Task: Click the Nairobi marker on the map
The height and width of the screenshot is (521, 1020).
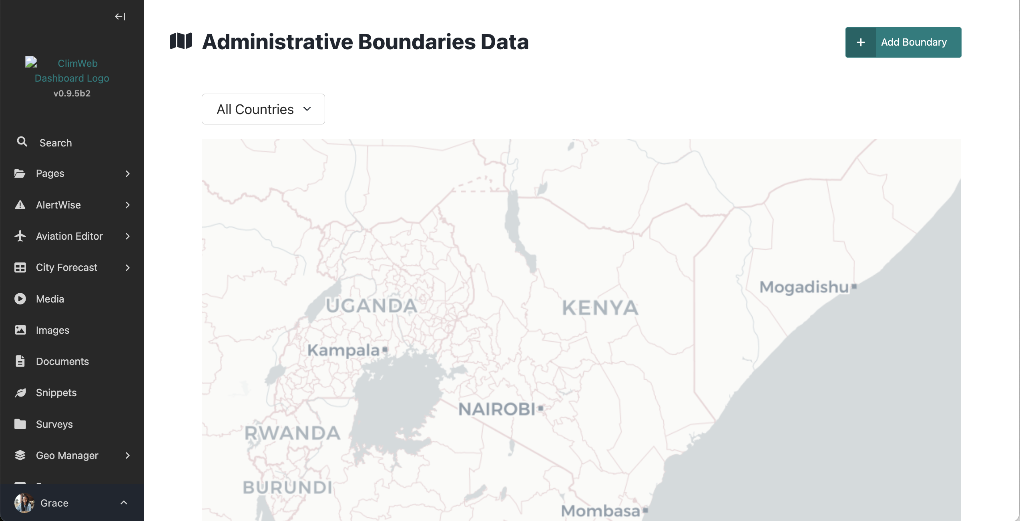Action: [x=541, y=409]
